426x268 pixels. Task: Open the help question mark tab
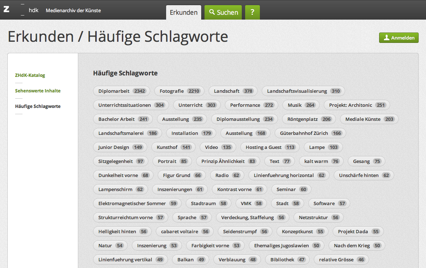252,12
